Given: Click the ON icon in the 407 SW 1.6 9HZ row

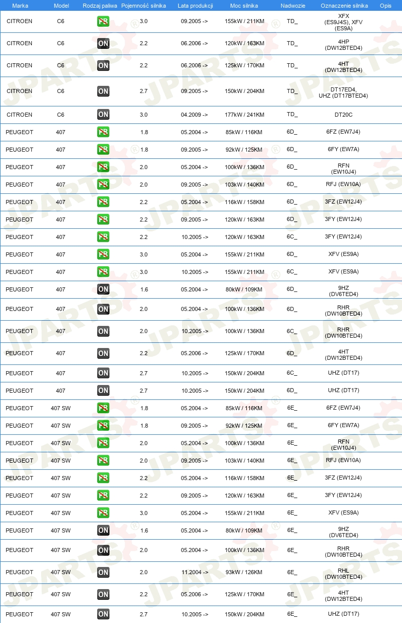Looking at the screenshot, I should tap(103, 530).
